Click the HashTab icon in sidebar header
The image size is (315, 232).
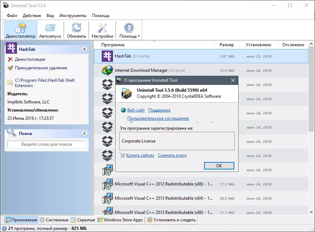click(11, 48)
